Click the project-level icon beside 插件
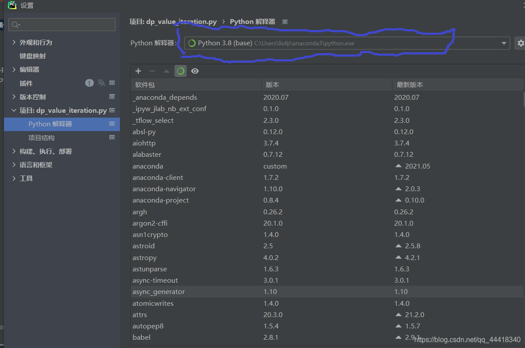525x348 pixels. click(x=112, y=83)
